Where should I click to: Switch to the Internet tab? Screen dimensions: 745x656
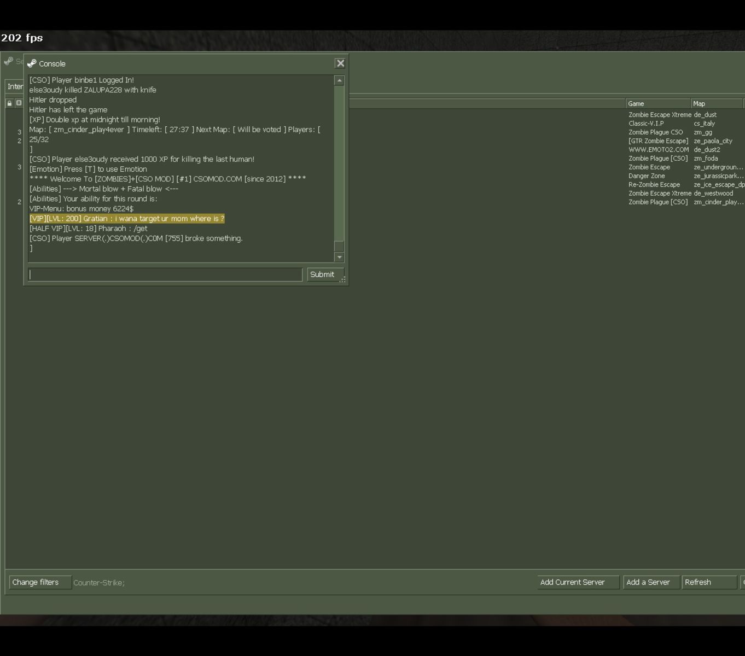(15, 86)
